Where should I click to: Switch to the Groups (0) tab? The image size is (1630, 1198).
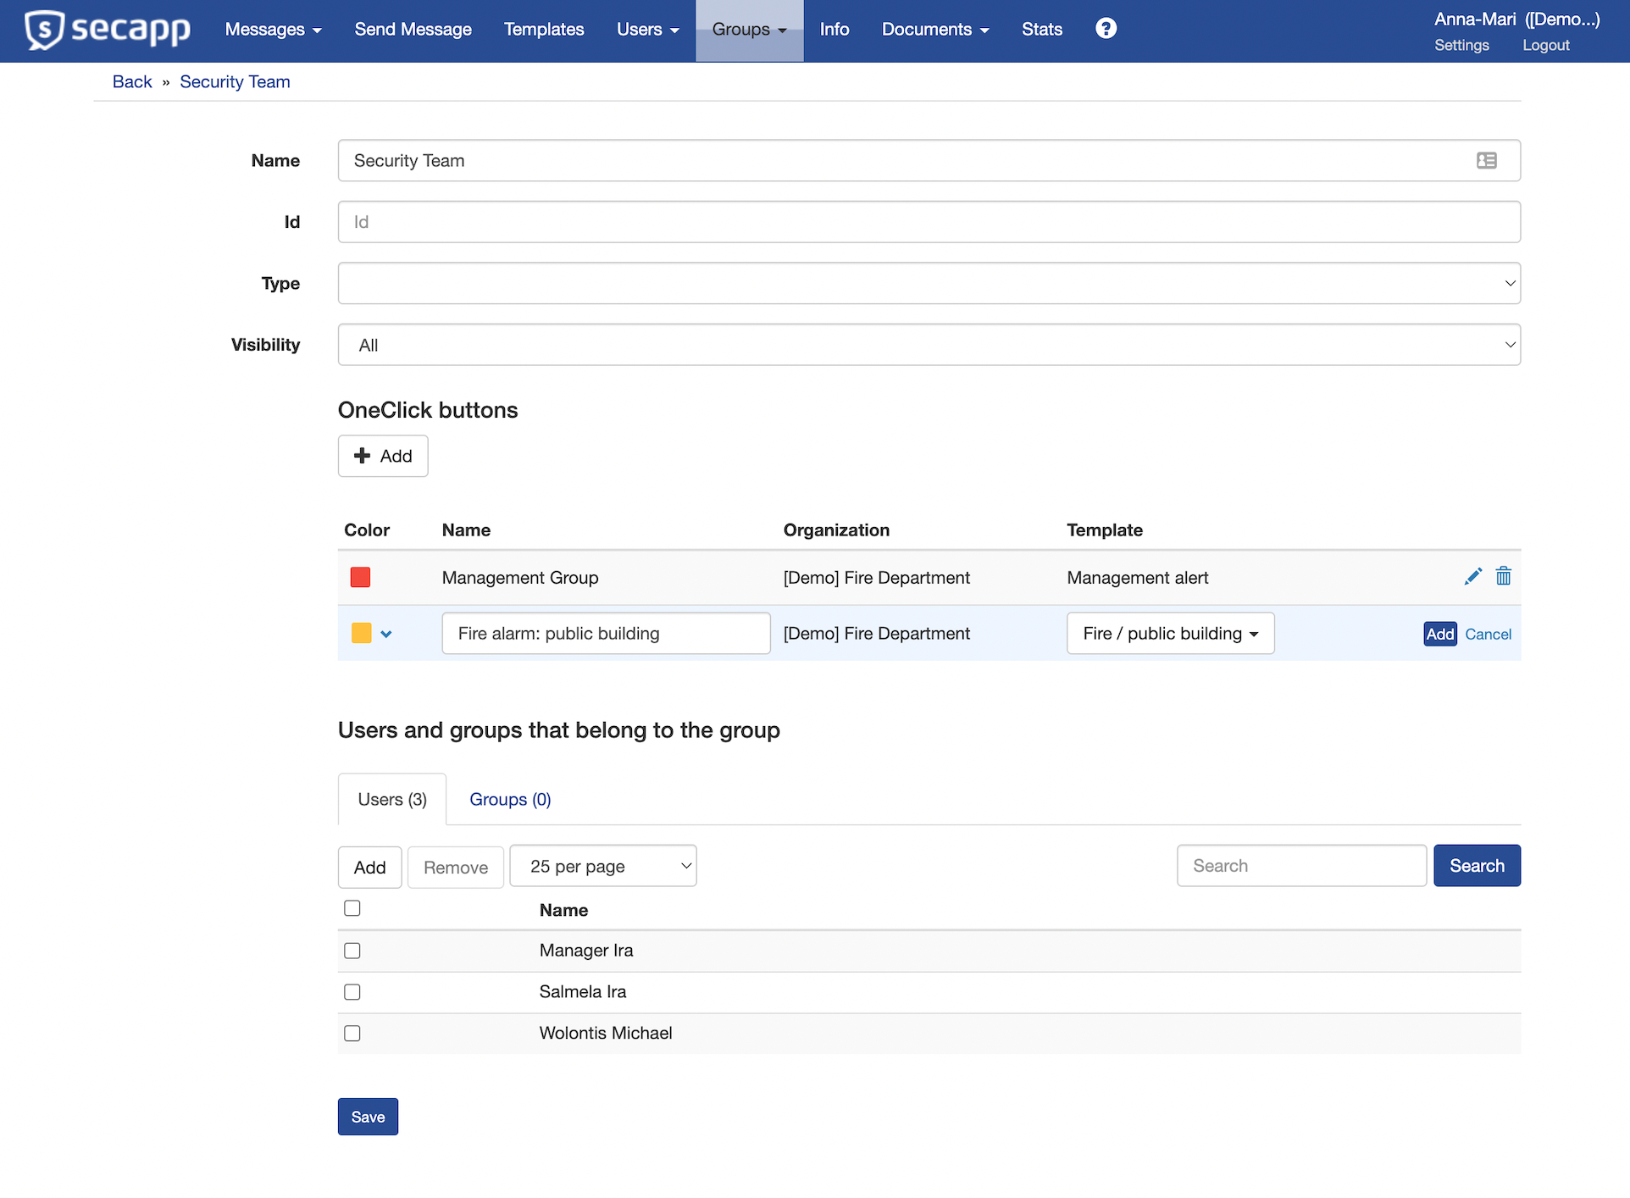tap(510, 800)
